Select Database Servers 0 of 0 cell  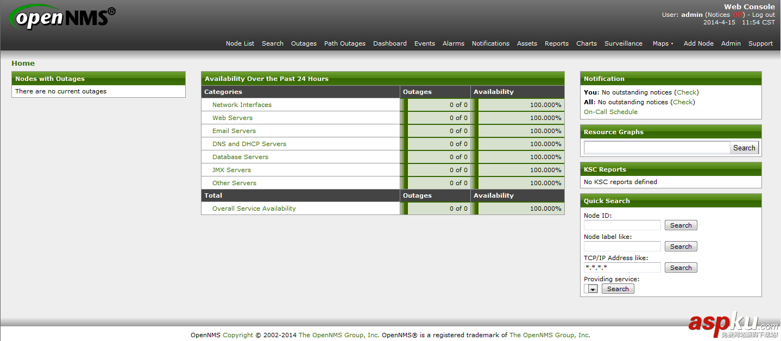point(435,157)
